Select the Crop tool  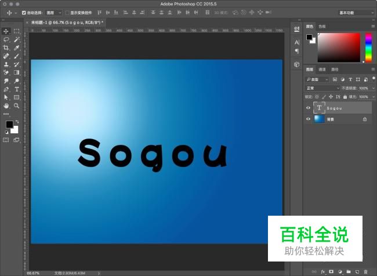tap(6, 48)
